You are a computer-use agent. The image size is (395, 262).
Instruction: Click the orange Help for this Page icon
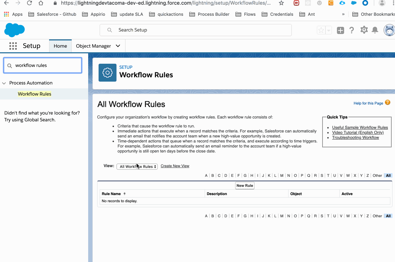click(x=388, y=103)
